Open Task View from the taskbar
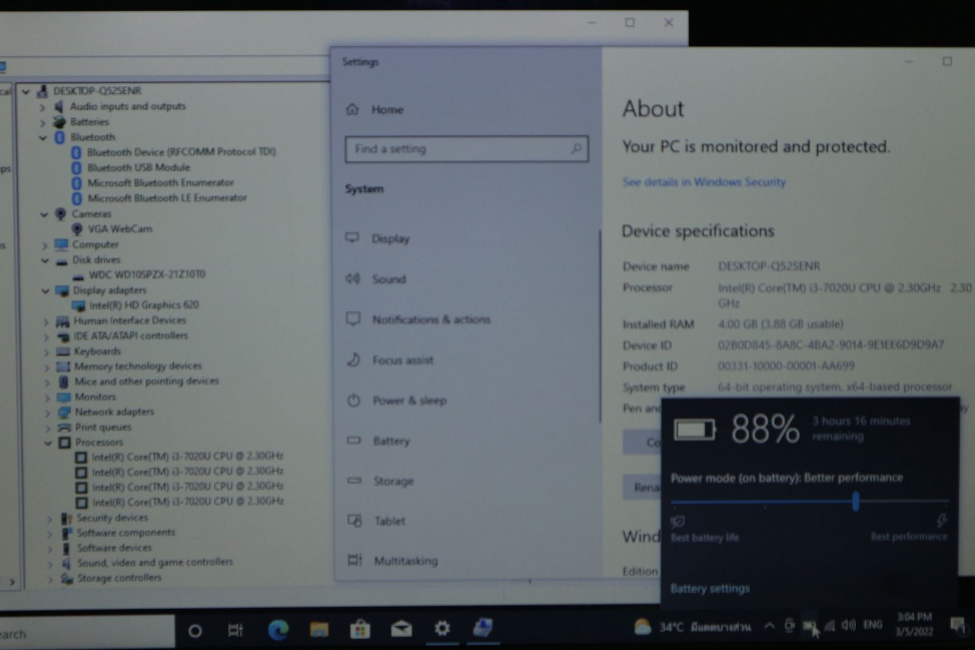 (x=235, y=631)
